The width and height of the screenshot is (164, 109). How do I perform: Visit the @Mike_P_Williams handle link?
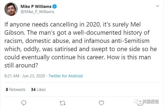[x=37, y=12]
